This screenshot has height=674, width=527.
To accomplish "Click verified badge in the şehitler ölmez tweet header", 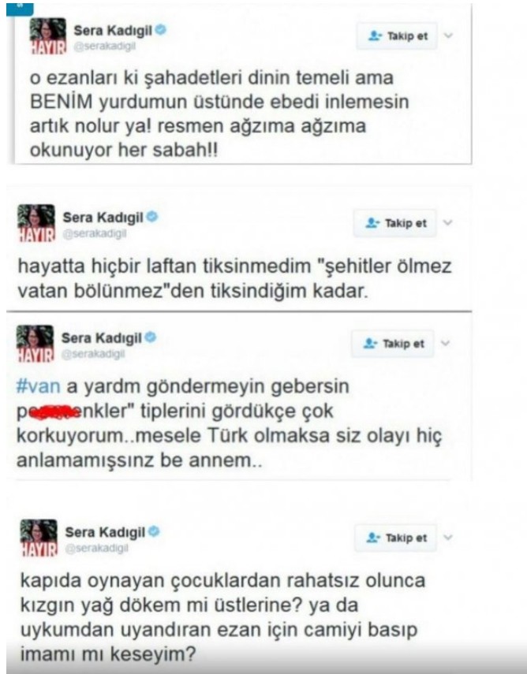I will 152,217.
